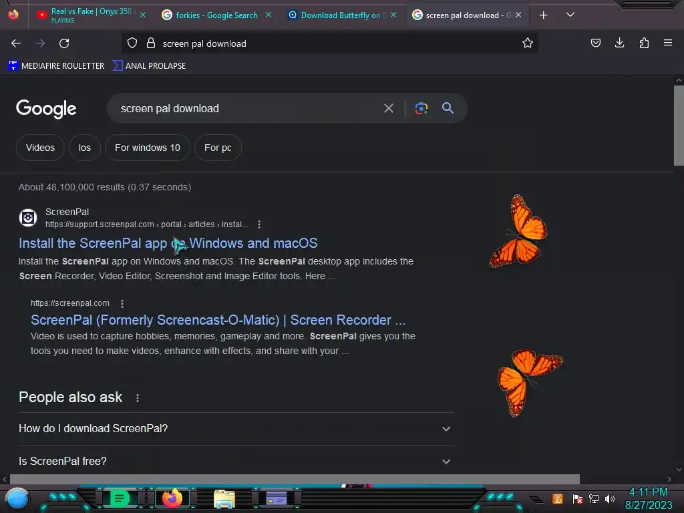Switch to Download Butterfly tab
The image size is (684, 513).
click(x=341, y=15)
